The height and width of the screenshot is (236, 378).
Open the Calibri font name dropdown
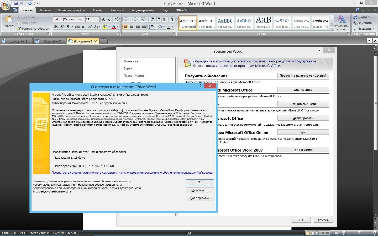83,19
